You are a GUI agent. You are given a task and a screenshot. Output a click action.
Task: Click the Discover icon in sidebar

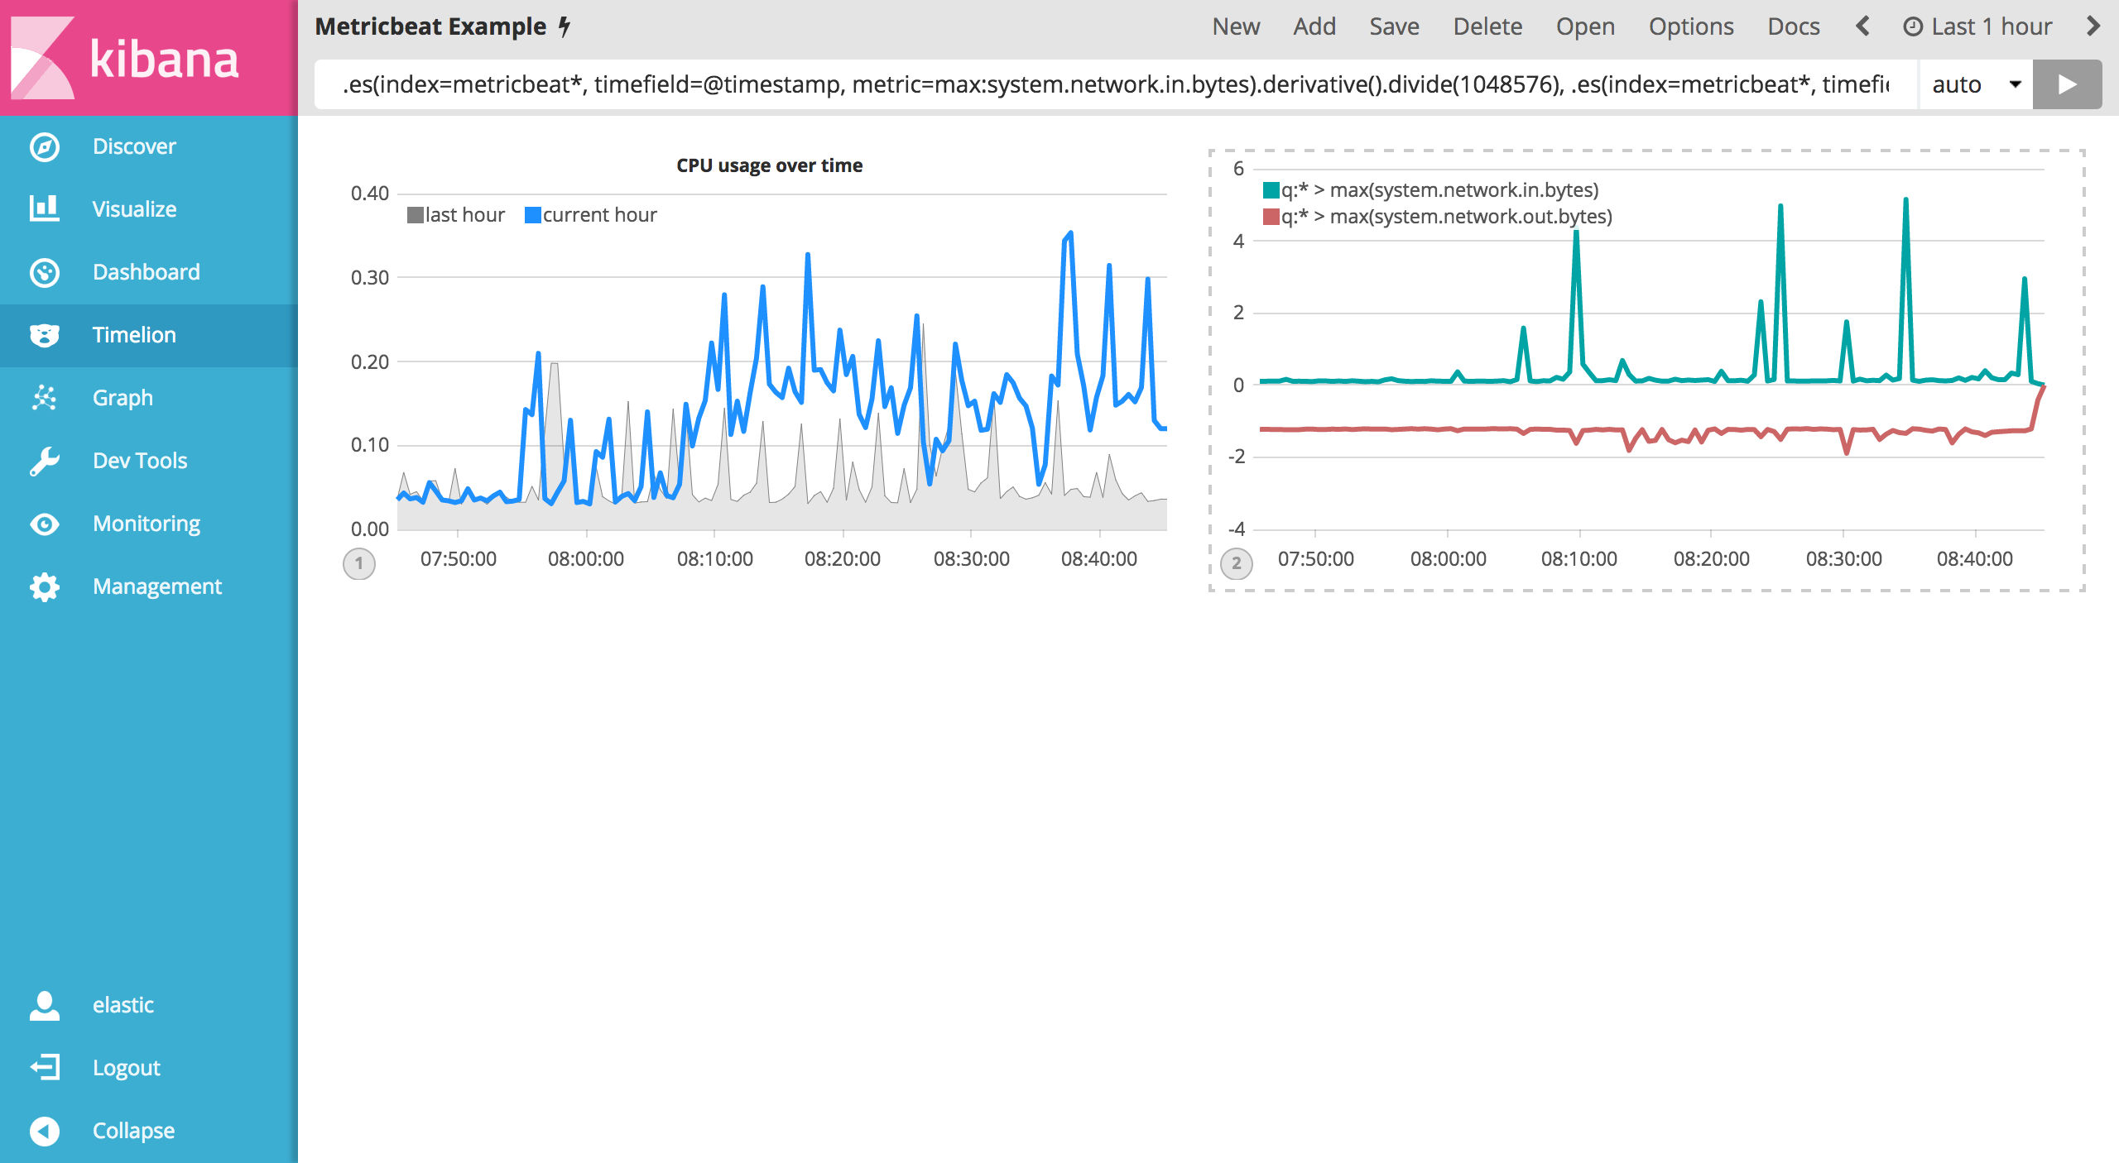point(45,145)
